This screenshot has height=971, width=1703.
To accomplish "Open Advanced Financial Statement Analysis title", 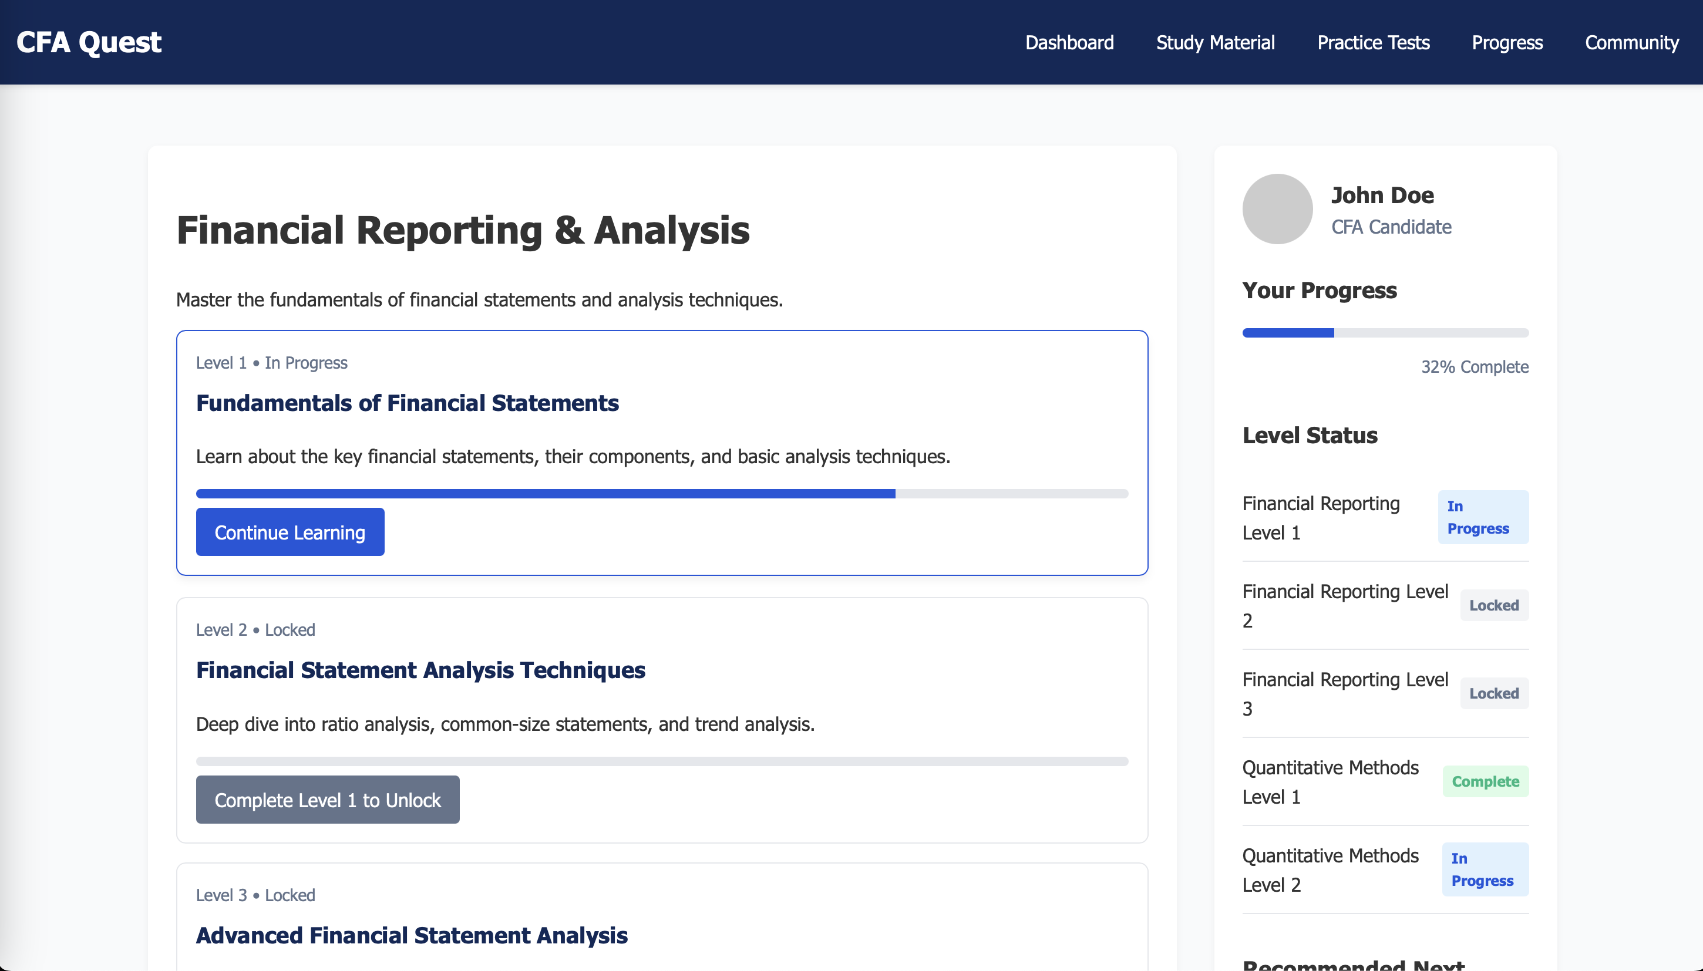I will pyautogui.click(x=412, y=935).
